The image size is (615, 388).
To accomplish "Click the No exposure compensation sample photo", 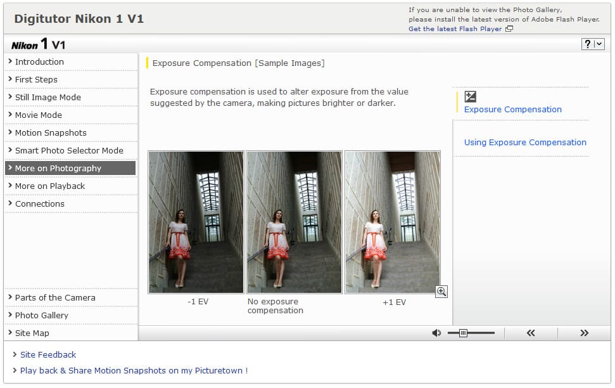I will point(294,222).
